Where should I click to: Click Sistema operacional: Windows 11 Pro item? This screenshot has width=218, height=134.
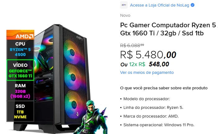pyautogui.click(x=159, y=125)
